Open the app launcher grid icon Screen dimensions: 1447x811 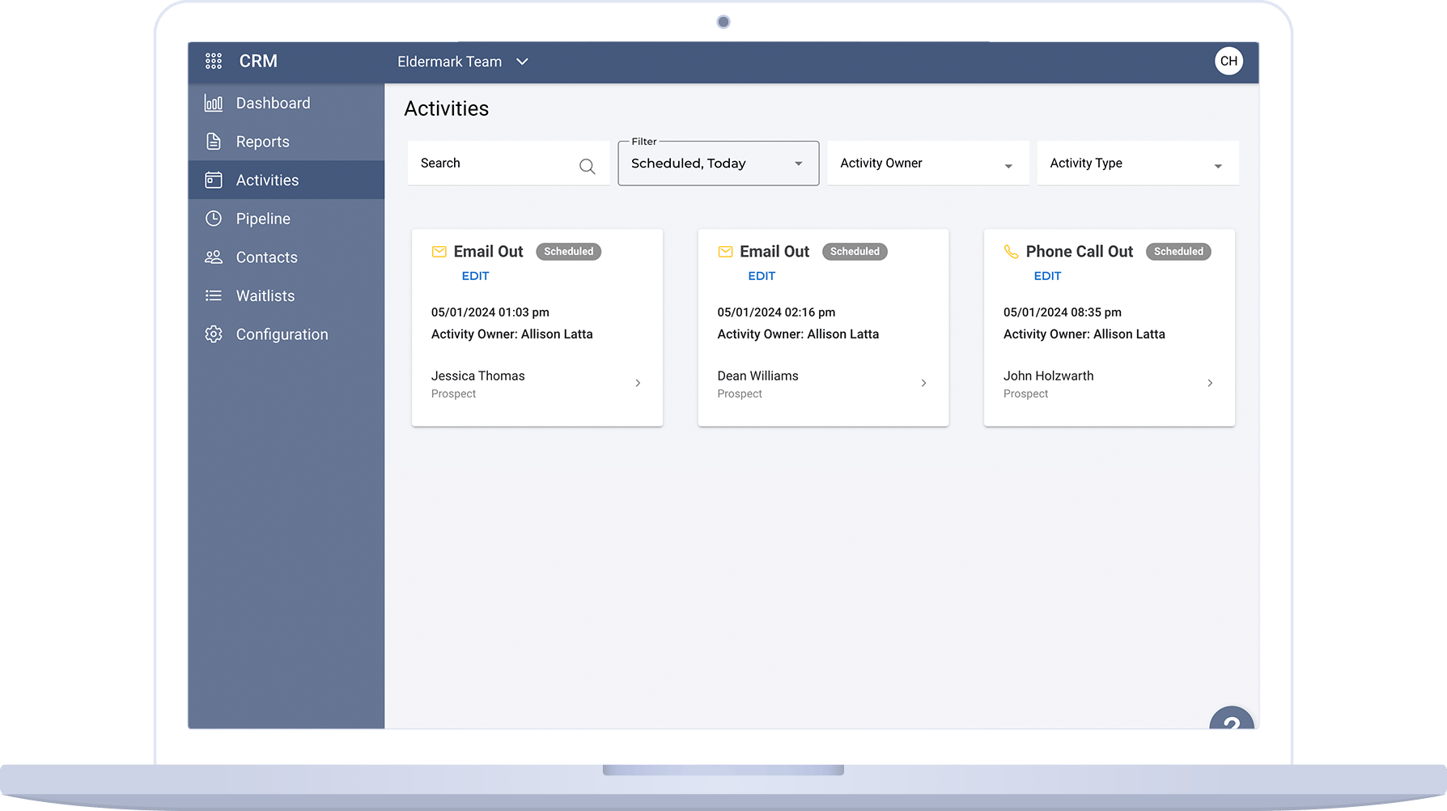click(x=214, y=62)
